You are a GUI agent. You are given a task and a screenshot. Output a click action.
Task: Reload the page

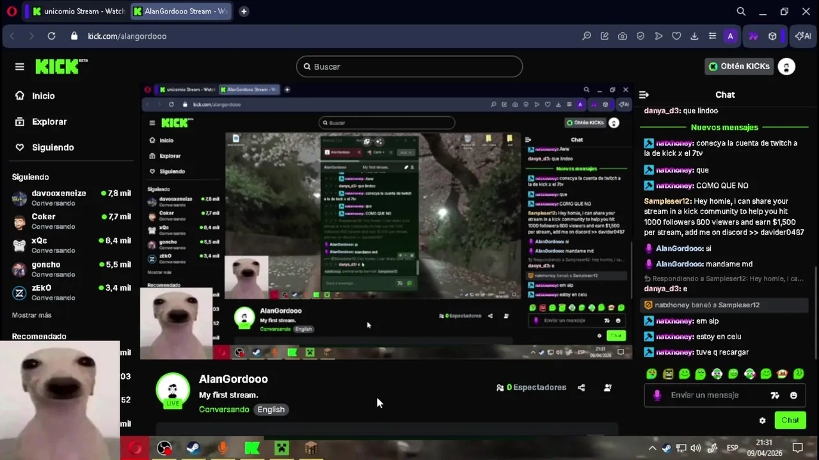(51, 36)
